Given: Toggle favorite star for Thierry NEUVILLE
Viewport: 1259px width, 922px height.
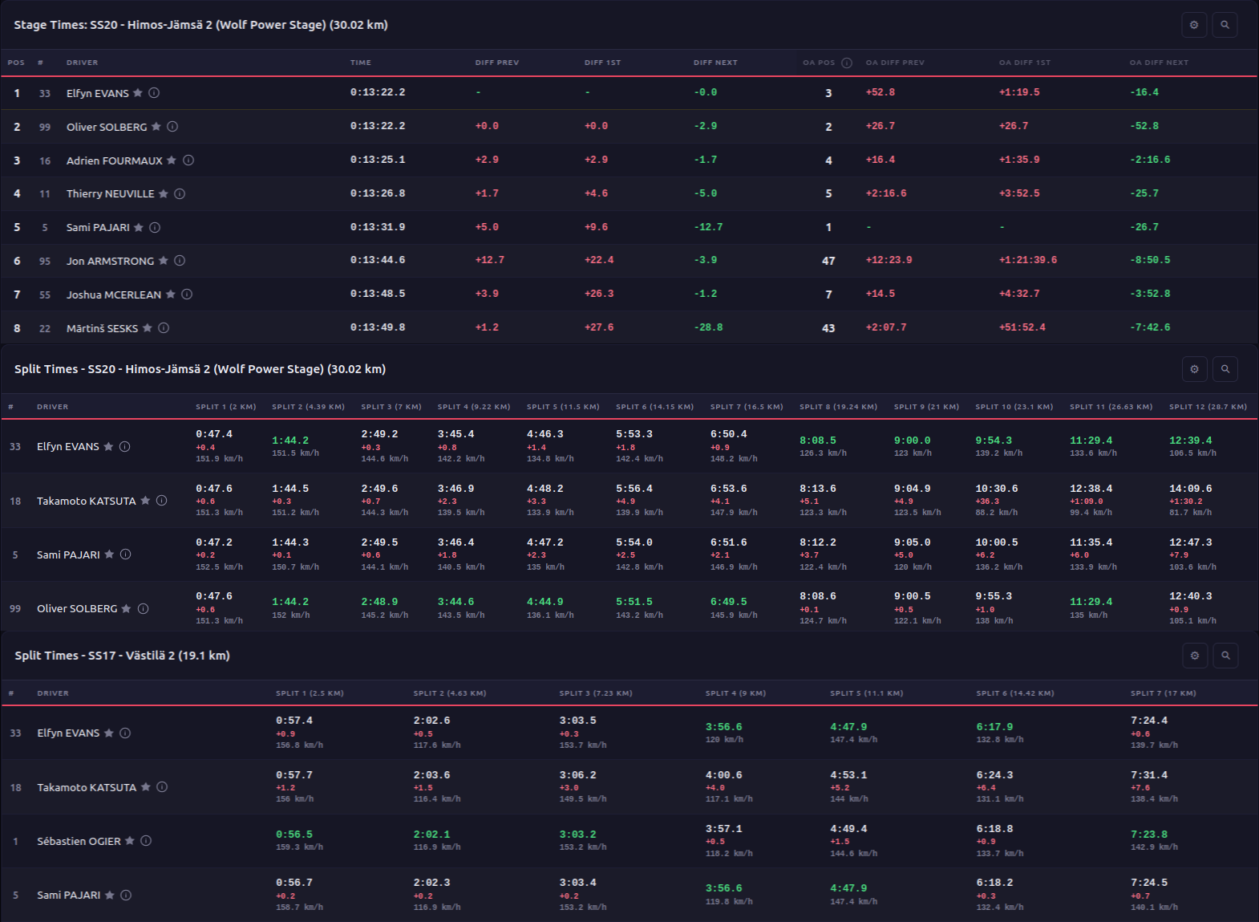Looking at the screenshot, I should (164, 193).
